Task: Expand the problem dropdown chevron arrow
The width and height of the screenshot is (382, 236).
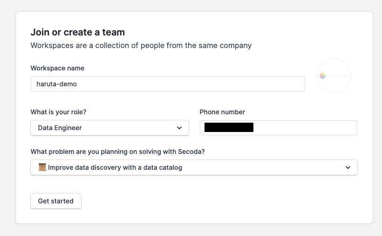Action: (x=348, y=167)
